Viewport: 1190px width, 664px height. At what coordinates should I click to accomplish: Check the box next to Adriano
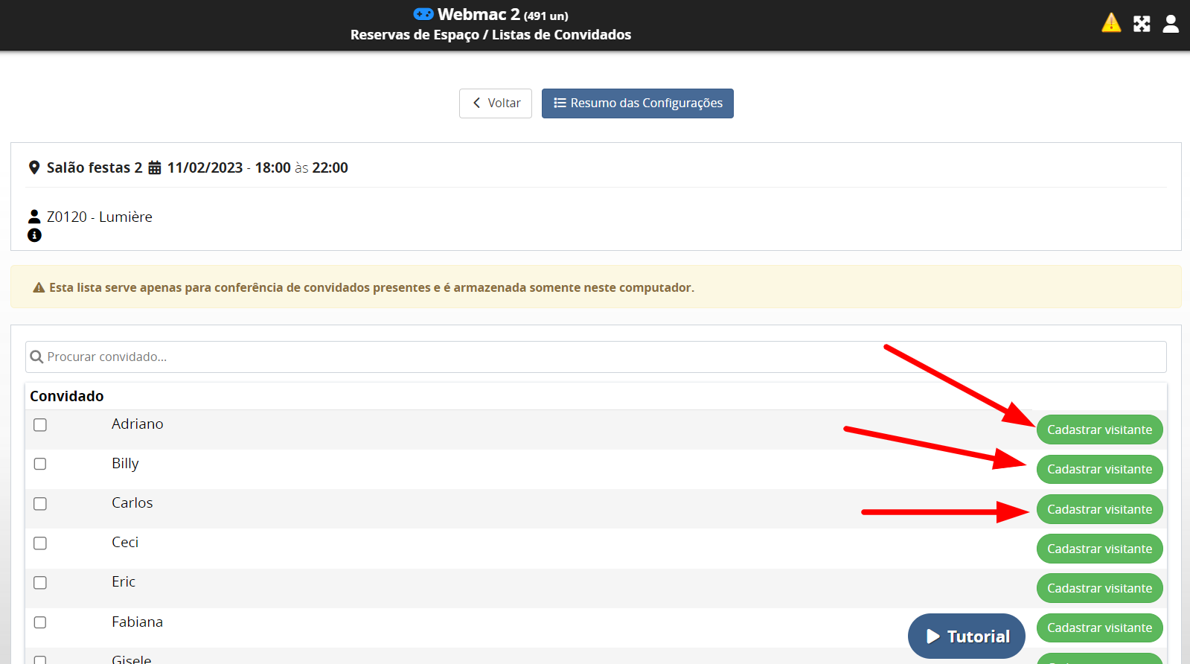[x=40, y=424]
